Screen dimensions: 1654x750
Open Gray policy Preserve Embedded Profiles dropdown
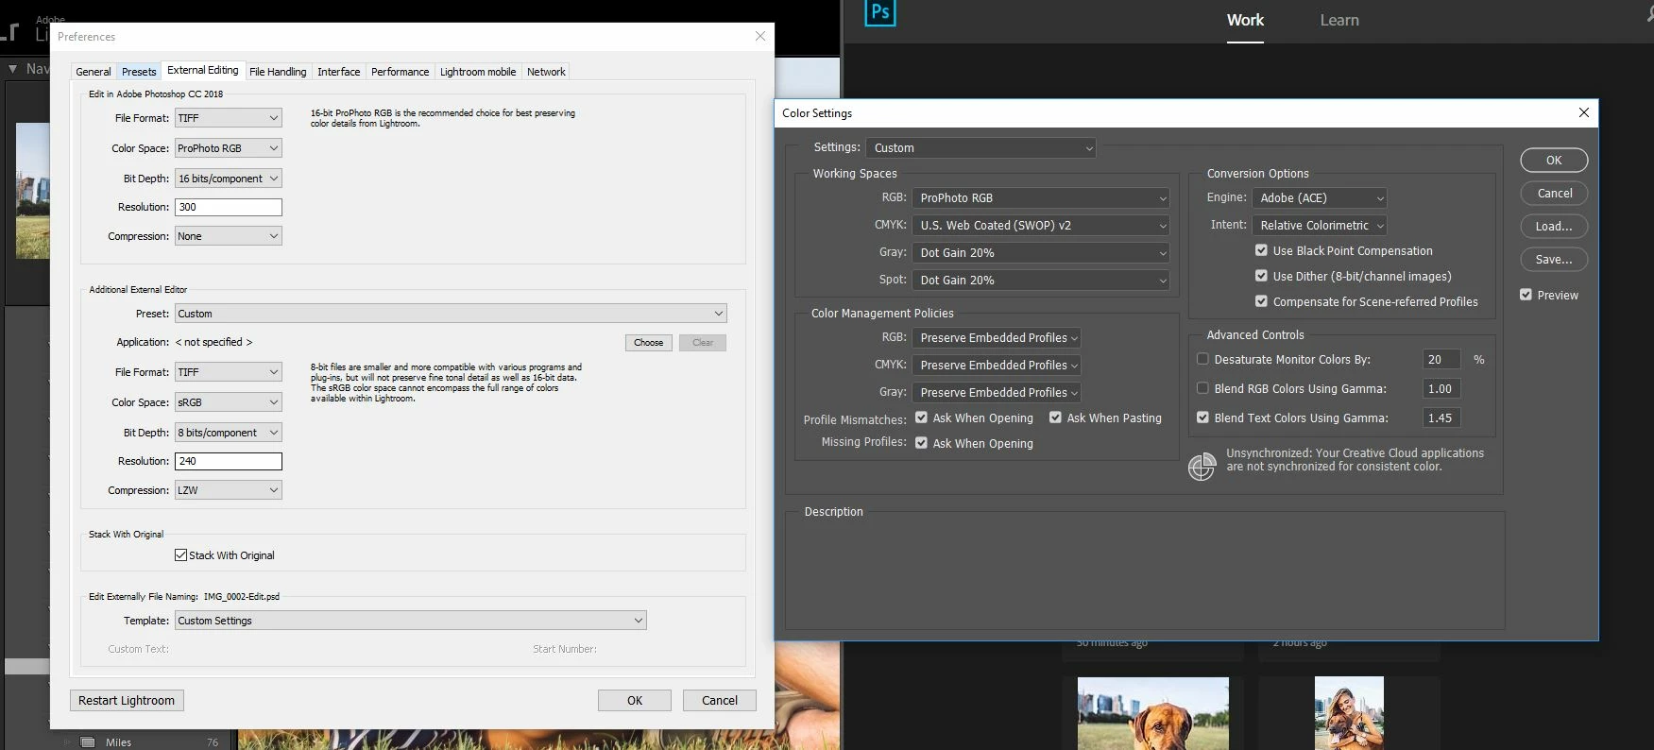pos(997,392)
